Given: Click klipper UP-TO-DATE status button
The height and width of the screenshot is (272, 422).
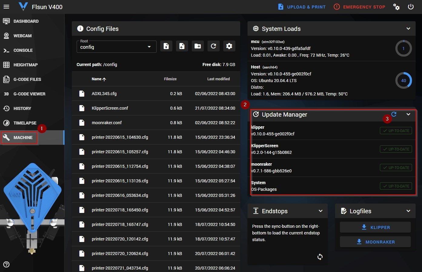Looking at the screenshot, I should [396, 131].
